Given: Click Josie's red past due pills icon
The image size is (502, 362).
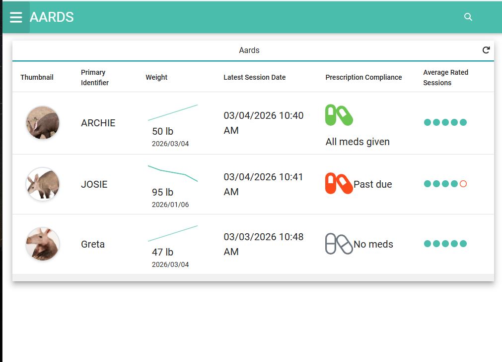Looking at the screenshot, I should (339, 184).
